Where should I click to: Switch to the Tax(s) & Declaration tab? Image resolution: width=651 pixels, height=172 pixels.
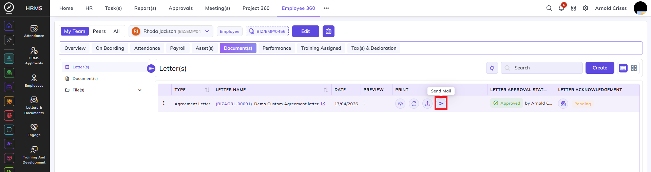pos(374,48)
